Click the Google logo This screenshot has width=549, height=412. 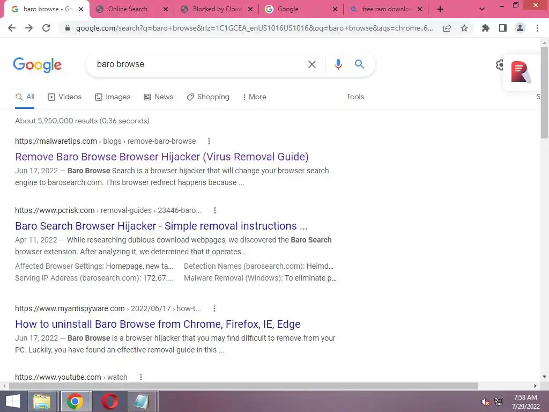click(37, 65)
